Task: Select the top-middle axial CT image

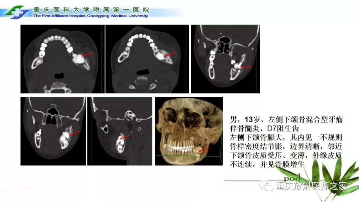Action: (147, 59)
